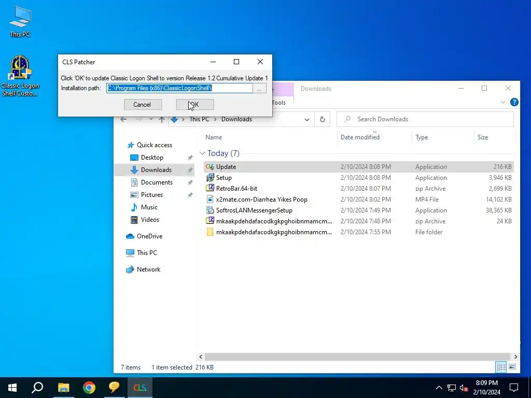Open Explorer help question mark icon
Image resolution: width=531 pixels, height=398 pixels.
click(x=514, y=102)
